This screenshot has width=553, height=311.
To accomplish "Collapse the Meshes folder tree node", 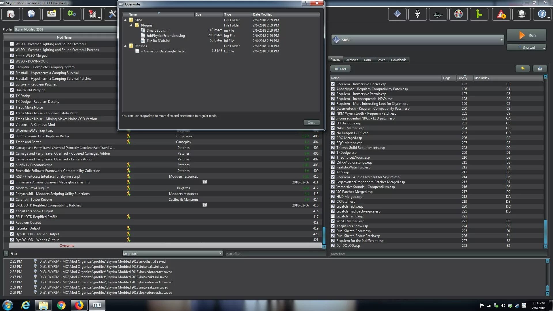I will coord(125,46).
